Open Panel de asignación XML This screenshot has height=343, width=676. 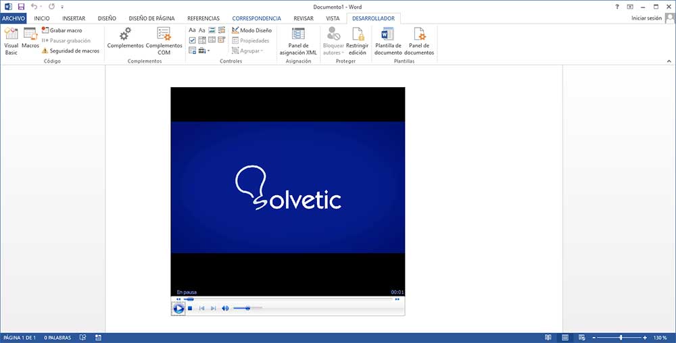pyautogui.click(x=297, y=41)
